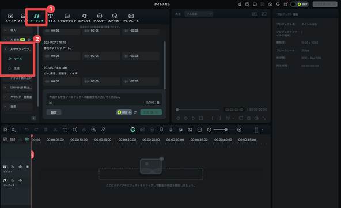Open the エフェクト (Effects) tab

pyautogui.click(x=84, y=18)
